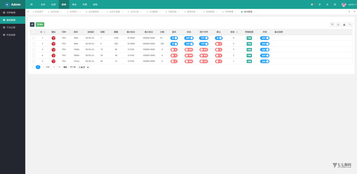The image size is (357, 174).
Task: Click the 配置 button in the 15Min row
Action: 249,49
